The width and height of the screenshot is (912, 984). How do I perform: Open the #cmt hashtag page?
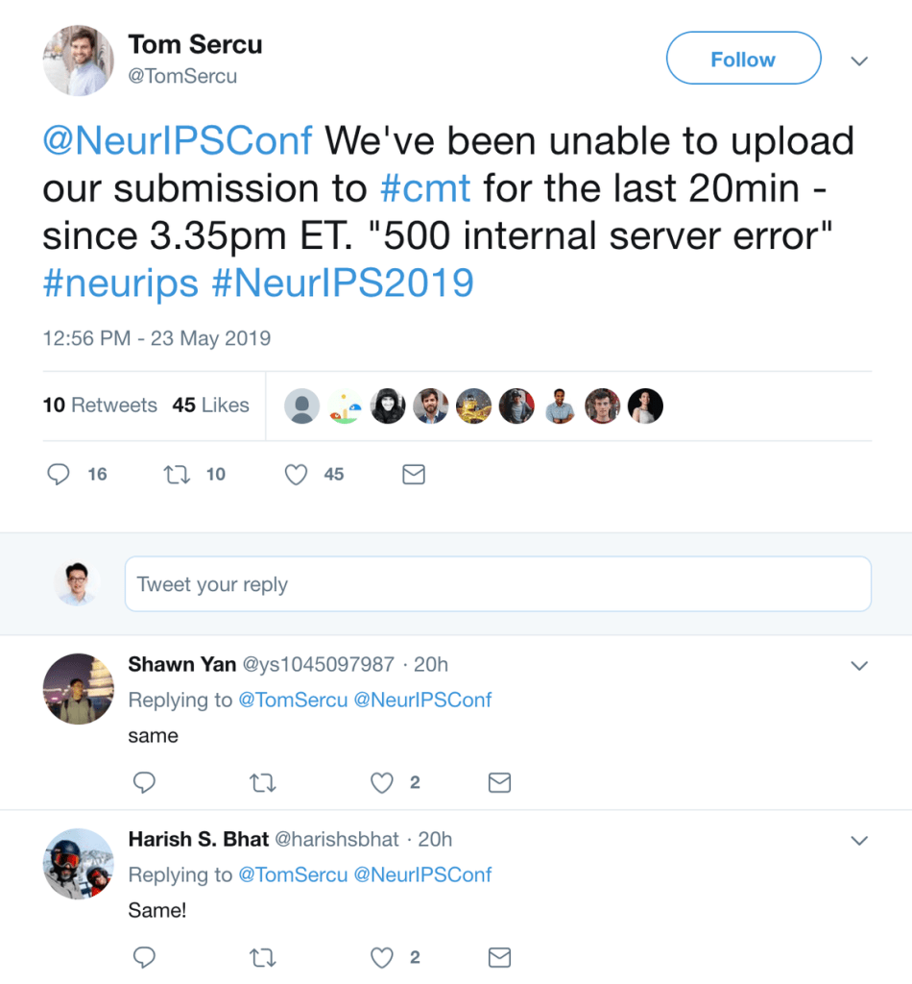click(x=425, y=188)
